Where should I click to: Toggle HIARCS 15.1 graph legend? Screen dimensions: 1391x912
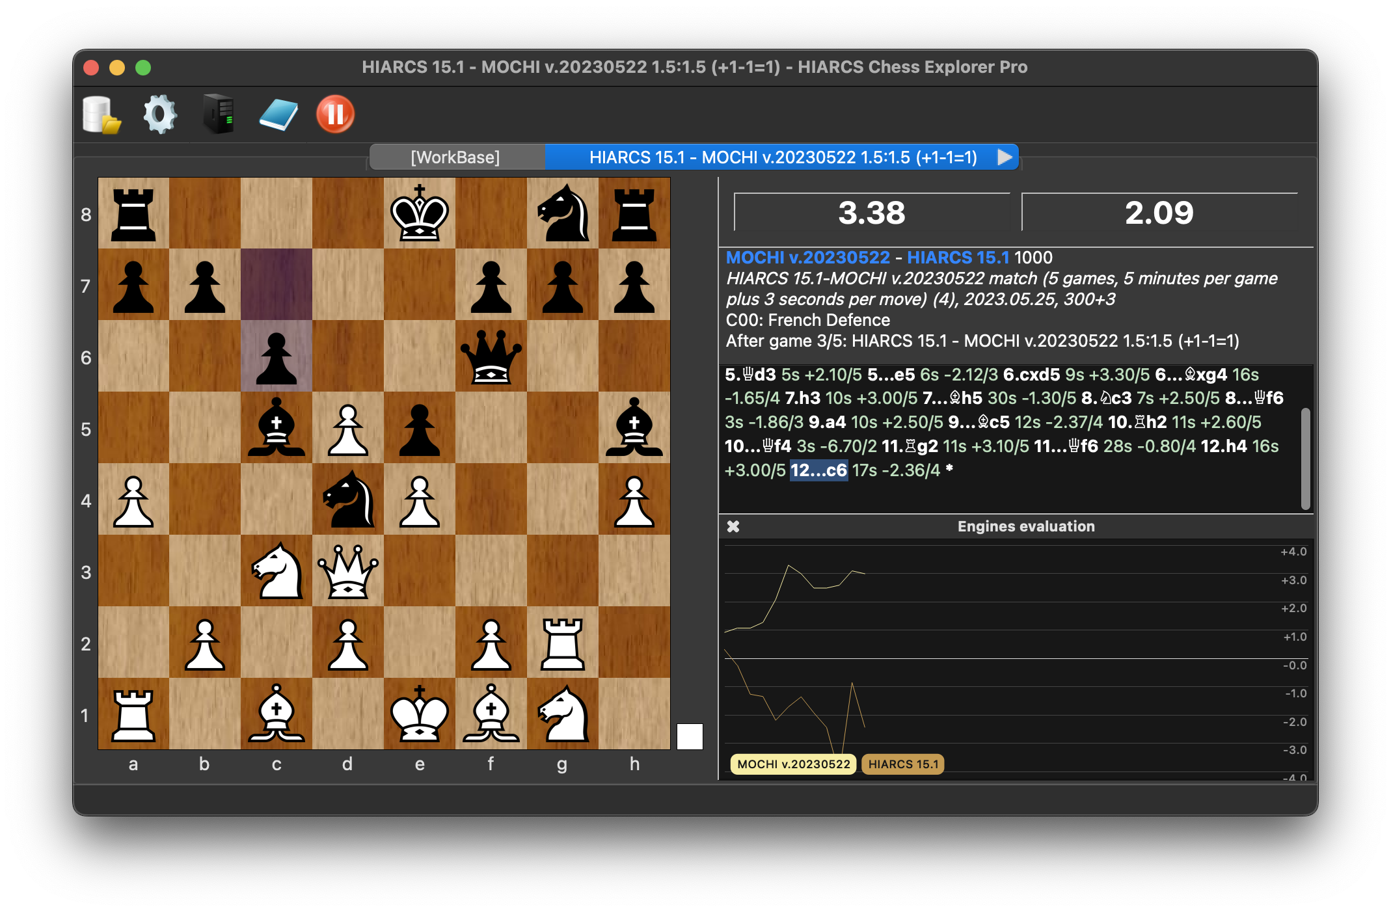(903, 764)
